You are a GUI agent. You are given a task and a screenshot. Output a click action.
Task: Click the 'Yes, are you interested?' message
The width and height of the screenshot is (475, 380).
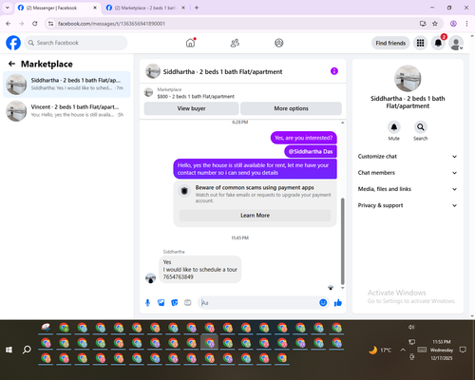(304, 138)
